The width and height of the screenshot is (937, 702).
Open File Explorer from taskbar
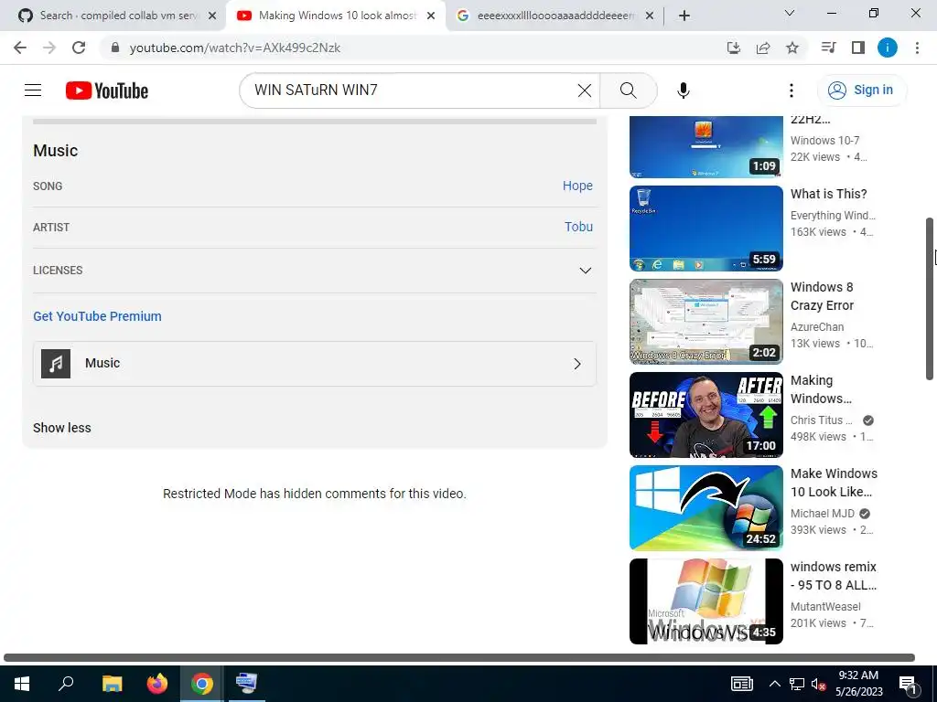point(112,684)
